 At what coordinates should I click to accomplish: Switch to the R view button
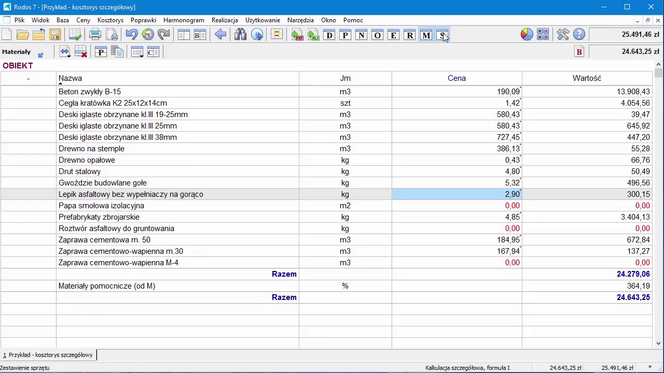(410, 35)
